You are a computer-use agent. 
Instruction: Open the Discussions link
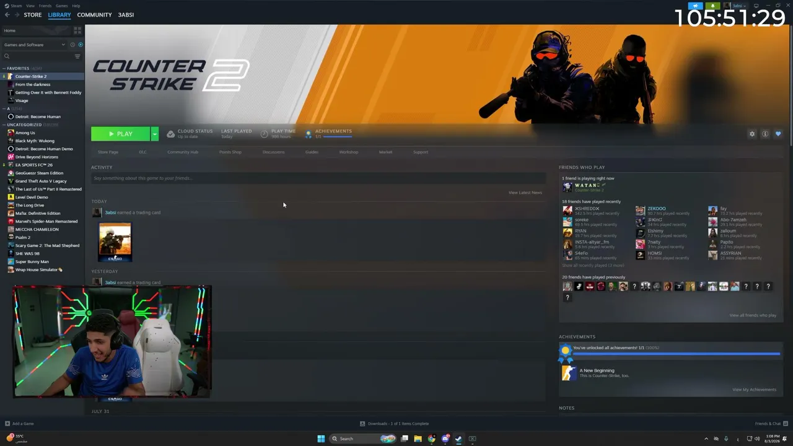point(273,152)
